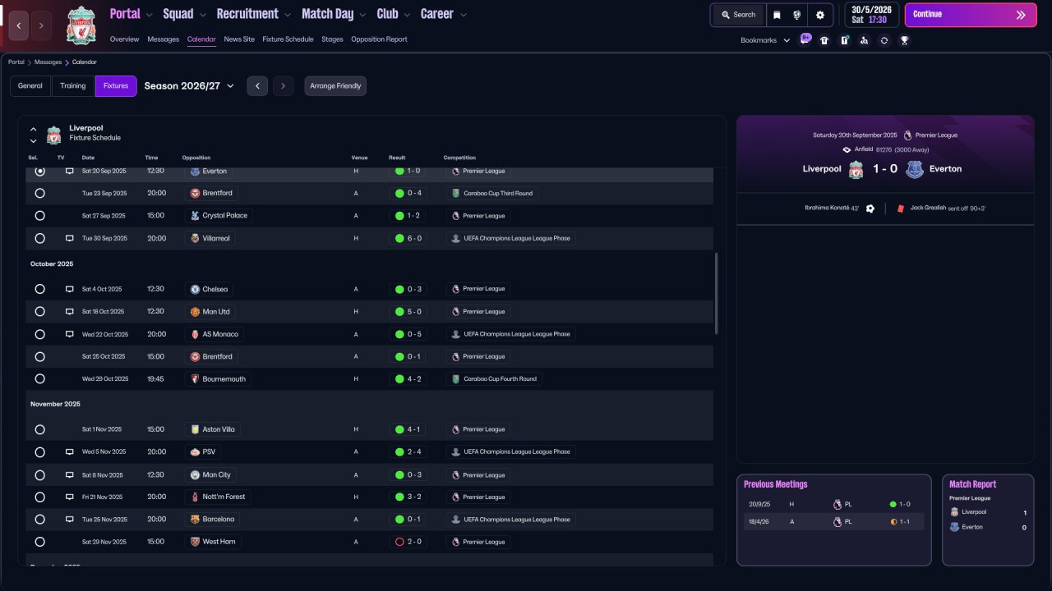Screen dimensions: 1052x591
Task: Go forward with the right arrow navigation button
Action: coord(42,25)
